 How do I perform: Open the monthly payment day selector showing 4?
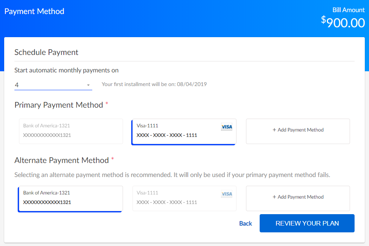click(x=53, y=85)
